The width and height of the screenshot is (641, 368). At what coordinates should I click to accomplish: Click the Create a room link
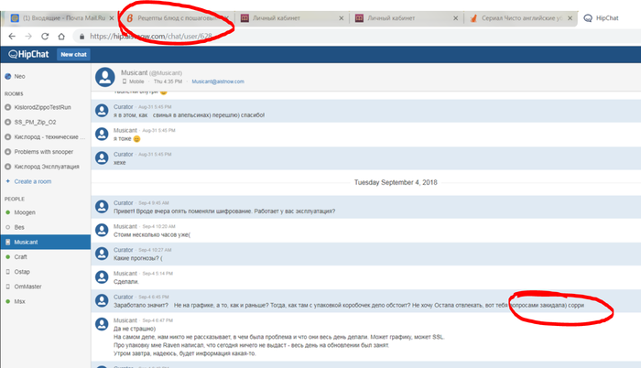[x=33, y=181]
